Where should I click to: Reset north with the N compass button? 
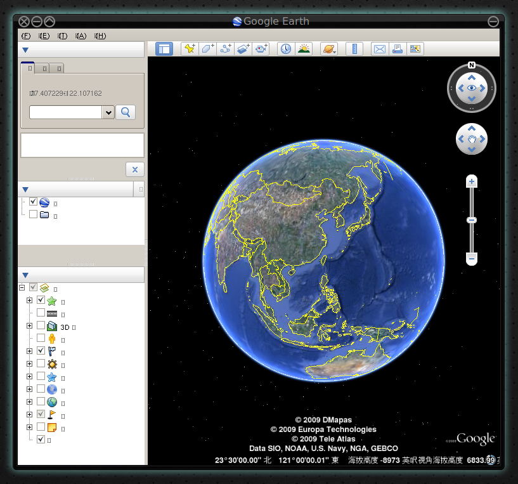pyautogui.click(x=472, y=65)
